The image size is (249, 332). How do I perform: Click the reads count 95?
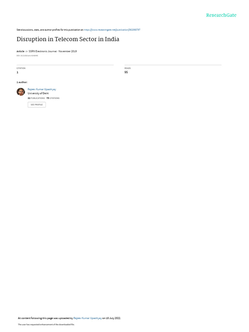(x=126, y=72)
